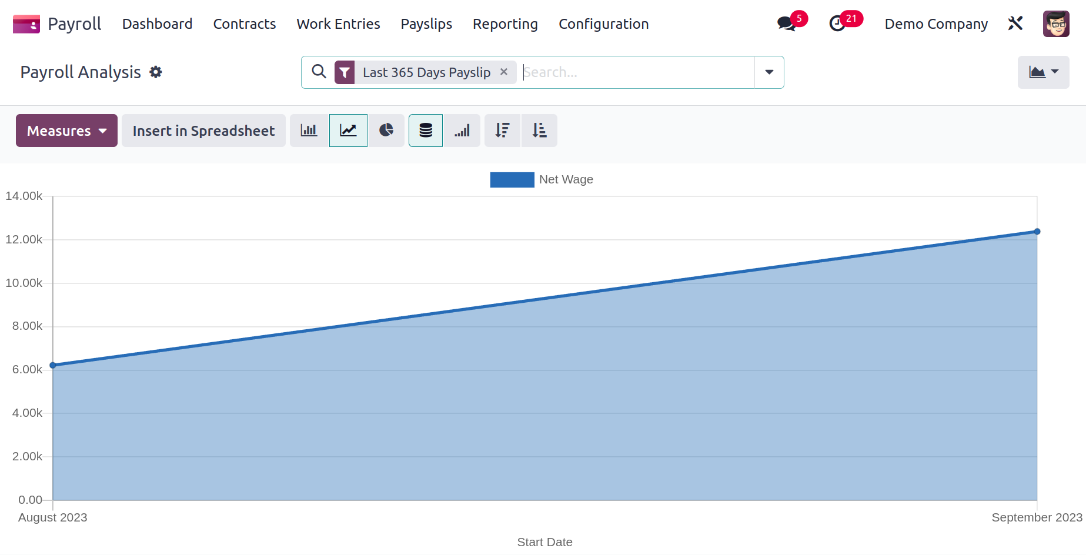Switch to line chart mode
The image size is (1086, 555).
click(x=348, y=131)
